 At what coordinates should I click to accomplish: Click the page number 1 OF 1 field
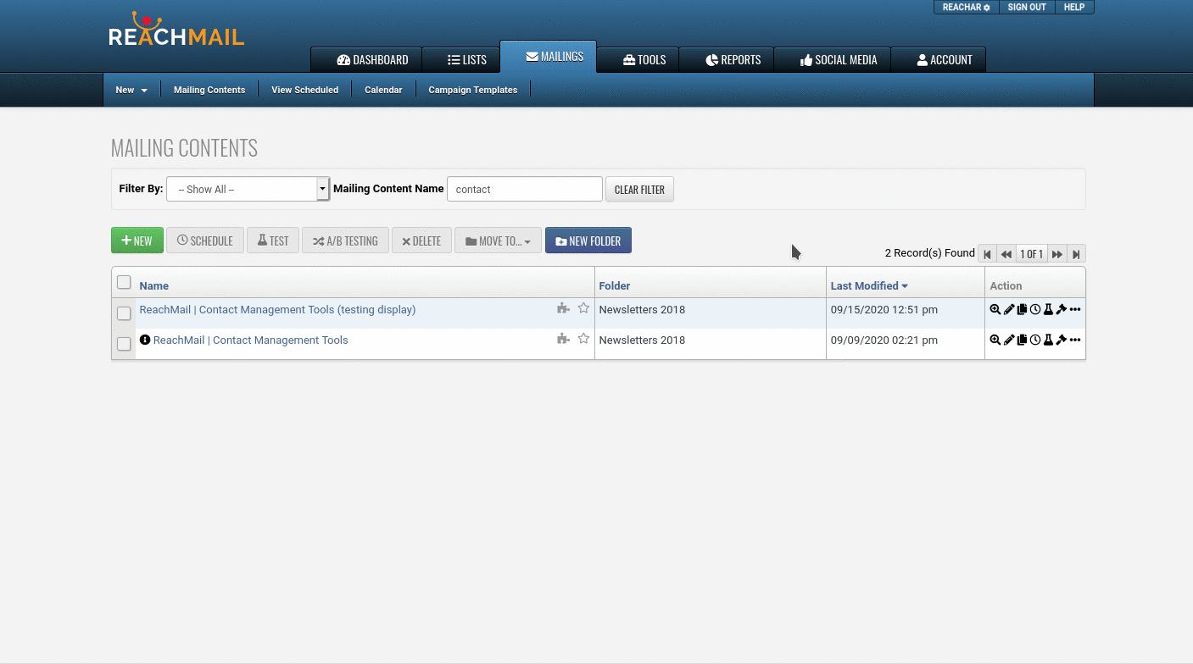pos(1031,254)
